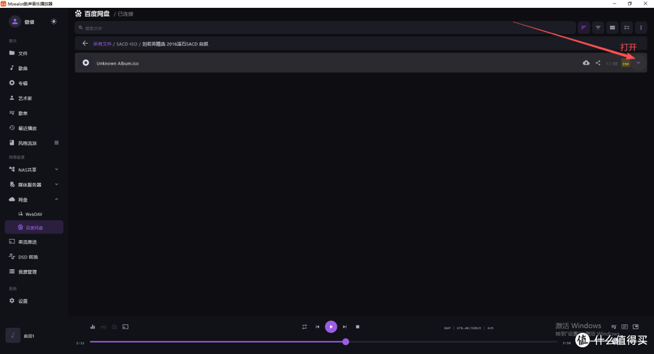
Task: Click the now-playing music note thumbnail
Action: [13, 335]
